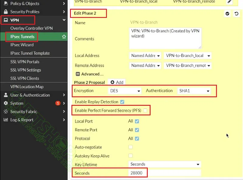Confirm Phase 2 edits with checkmark icon
The image size is (243, 180).
click(x=227, y=14)
